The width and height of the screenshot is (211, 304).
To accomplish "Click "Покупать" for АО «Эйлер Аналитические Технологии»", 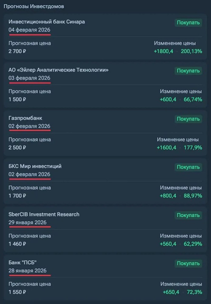I will point(188,71).
